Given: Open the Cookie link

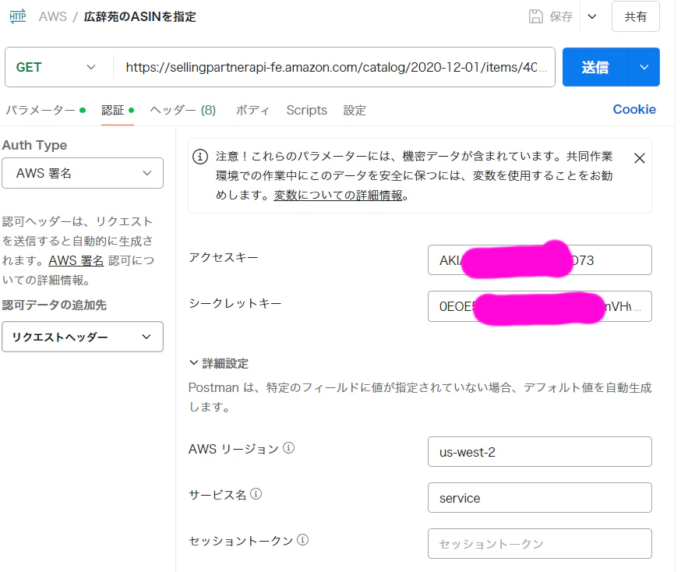Looking at the screenshot, I should [634, 109].
